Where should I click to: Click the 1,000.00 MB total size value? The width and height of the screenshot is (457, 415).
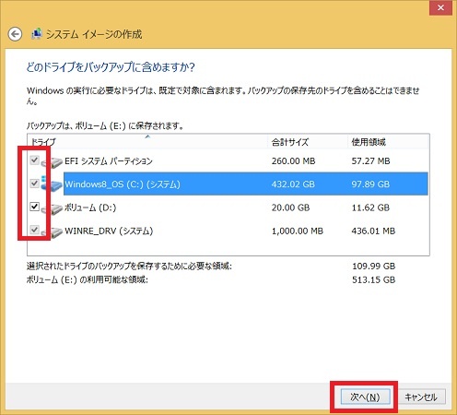click(298, 231)
